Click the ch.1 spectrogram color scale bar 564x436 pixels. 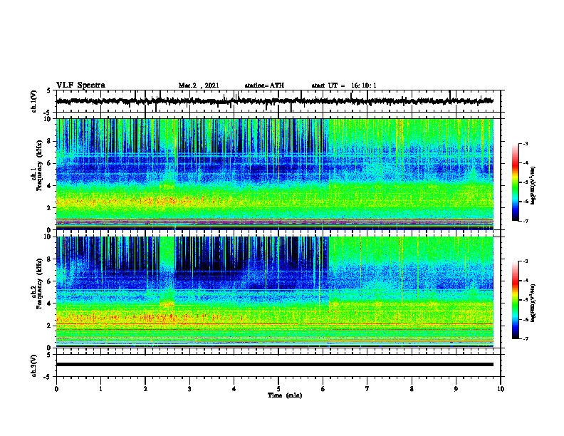coord(516,182)
